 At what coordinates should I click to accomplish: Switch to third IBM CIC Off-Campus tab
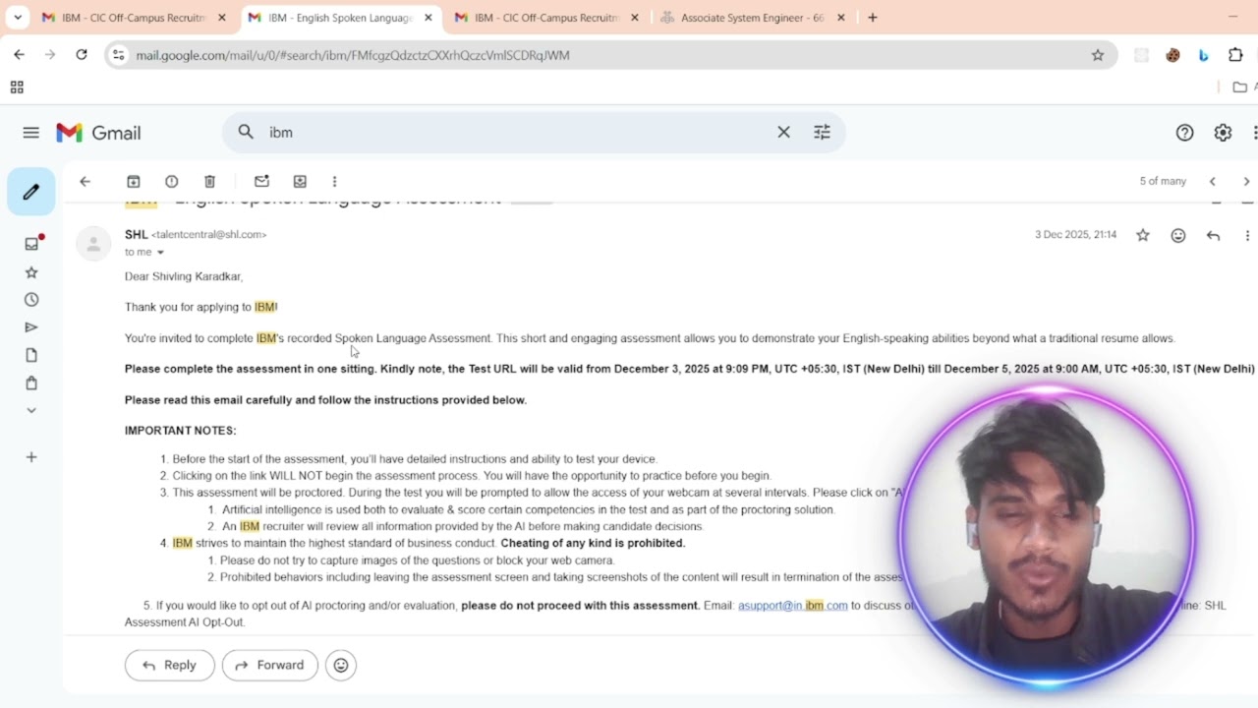point(544,18)
